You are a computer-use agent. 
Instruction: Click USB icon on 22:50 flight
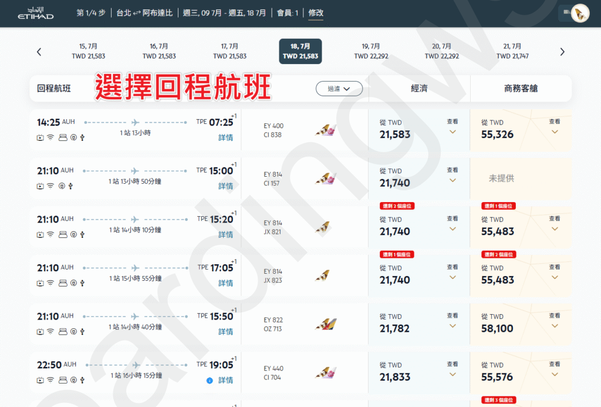82,380
